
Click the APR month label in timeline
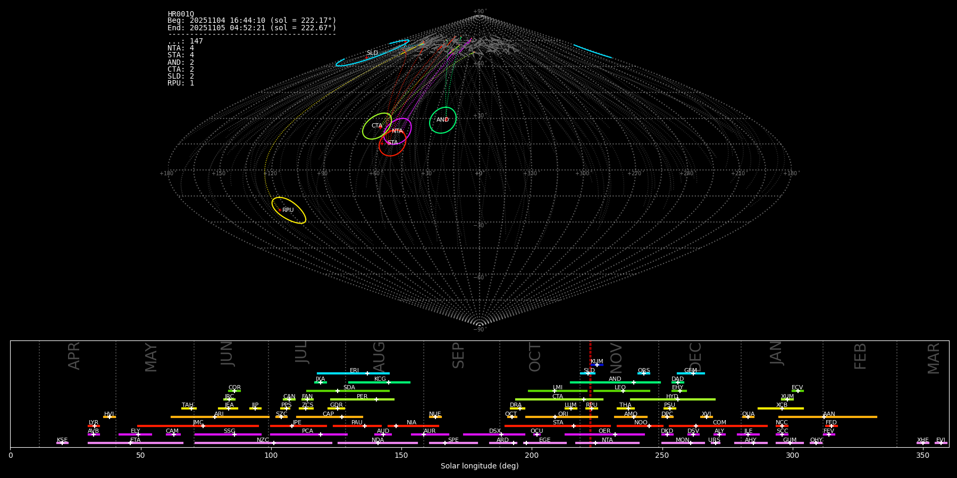74,356
